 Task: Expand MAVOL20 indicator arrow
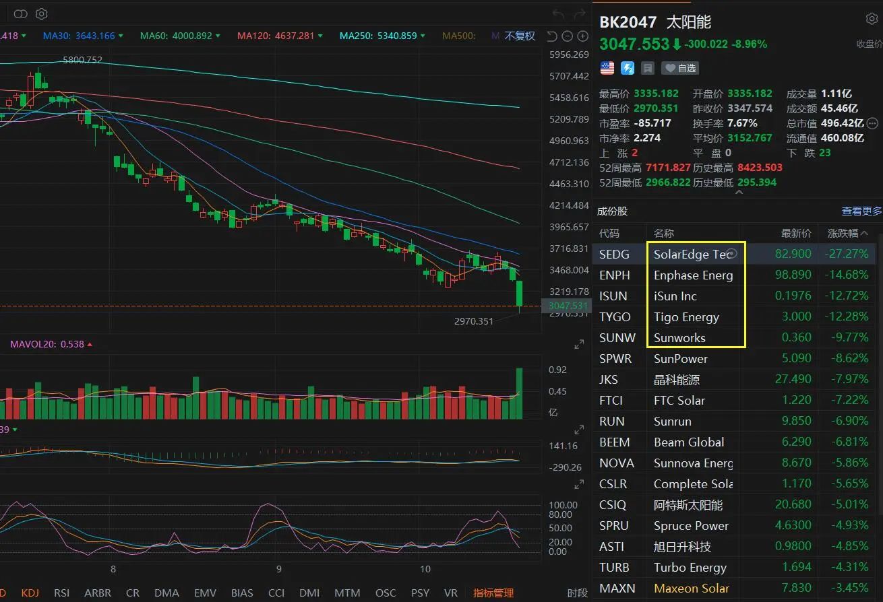[x=90, y=344]
